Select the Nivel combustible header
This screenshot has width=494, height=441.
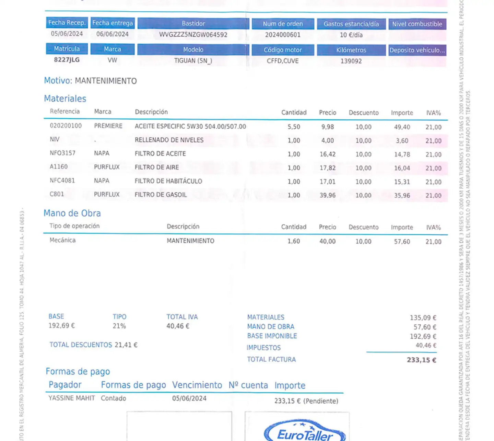click(417, 24)
